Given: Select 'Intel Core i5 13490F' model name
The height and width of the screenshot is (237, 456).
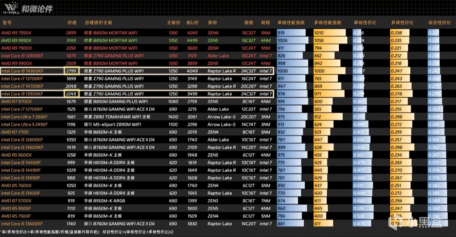Looking at the screenshot, I should click(x=20, y=178).
